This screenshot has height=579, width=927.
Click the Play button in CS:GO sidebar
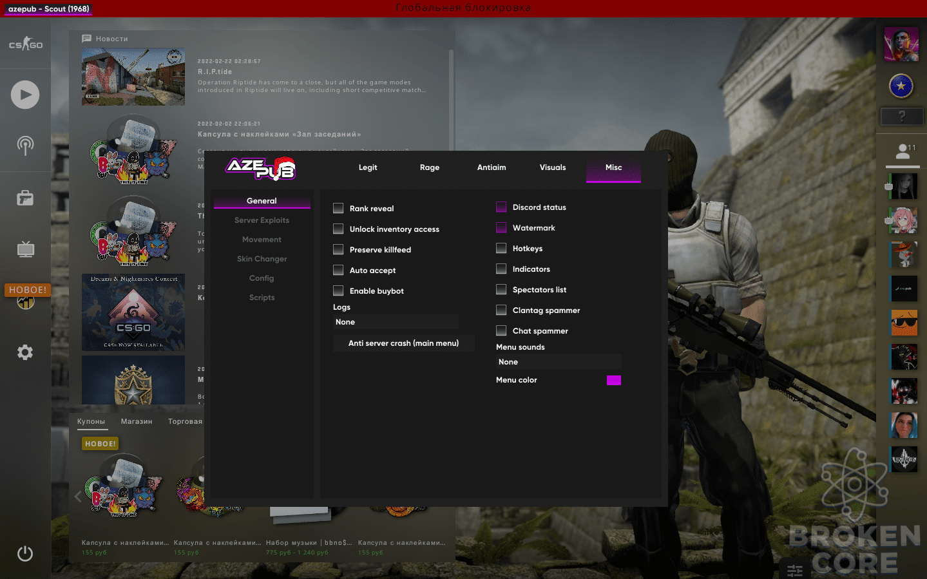pyautogui.click(x=25, y=95)
